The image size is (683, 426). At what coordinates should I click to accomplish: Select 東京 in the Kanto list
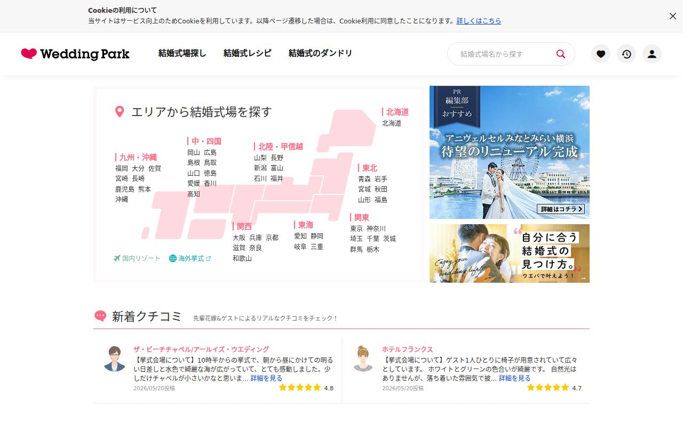pos(356,228)
